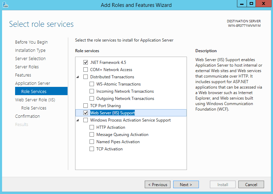Image resolution: width=273 pixels, height=194 pixels.
Task: Minimize the wizard window
Action: (242, 4)
